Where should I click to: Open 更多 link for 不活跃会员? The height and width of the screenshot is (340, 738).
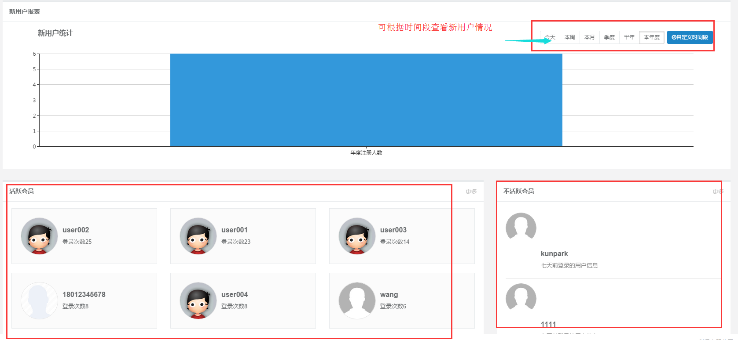[x=718, y=192]
